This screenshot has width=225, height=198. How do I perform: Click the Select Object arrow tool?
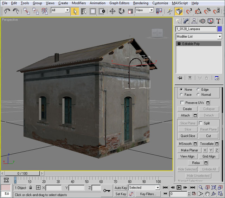click(x=75, y=11)
